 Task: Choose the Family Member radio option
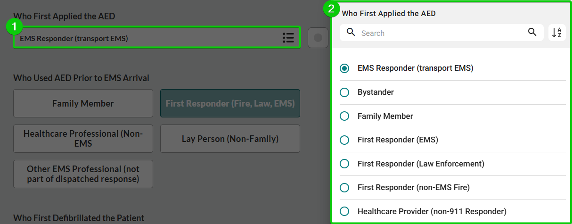click(x=344, y=116)
